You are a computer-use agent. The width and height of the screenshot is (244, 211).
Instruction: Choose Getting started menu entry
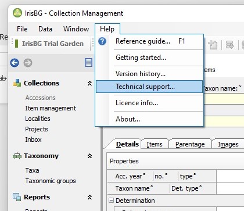click(x=149, y=58)
